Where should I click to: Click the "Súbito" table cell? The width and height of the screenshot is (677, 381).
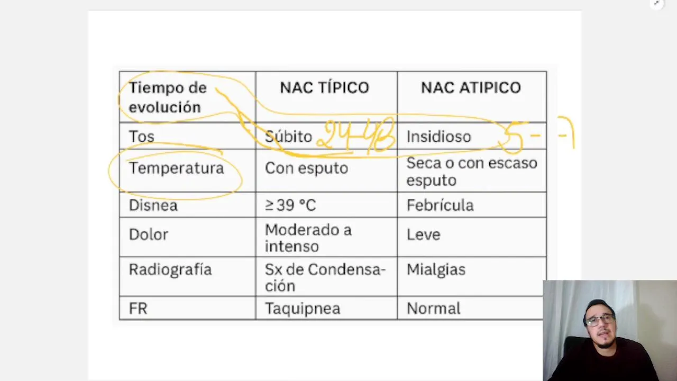click(x=288, y=137)
